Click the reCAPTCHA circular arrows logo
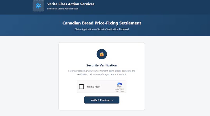Screen dimensions: 210x116 [x=119, y=85]
